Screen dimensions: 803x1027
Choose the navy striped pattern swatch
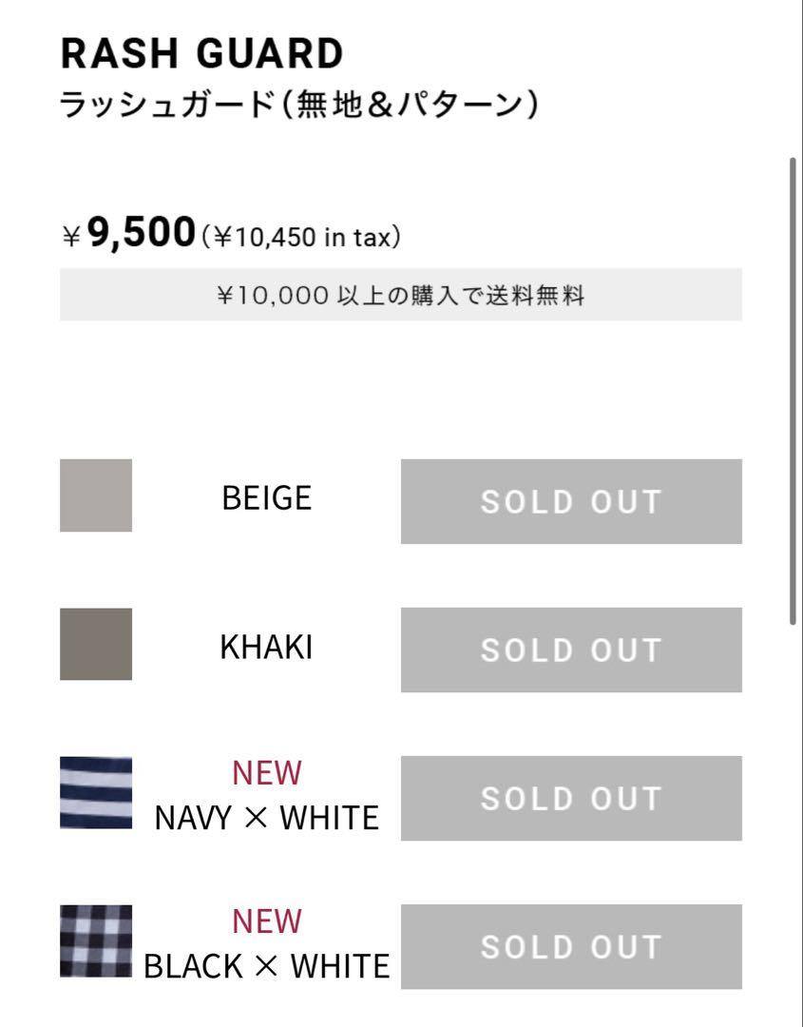click(96, 792)
